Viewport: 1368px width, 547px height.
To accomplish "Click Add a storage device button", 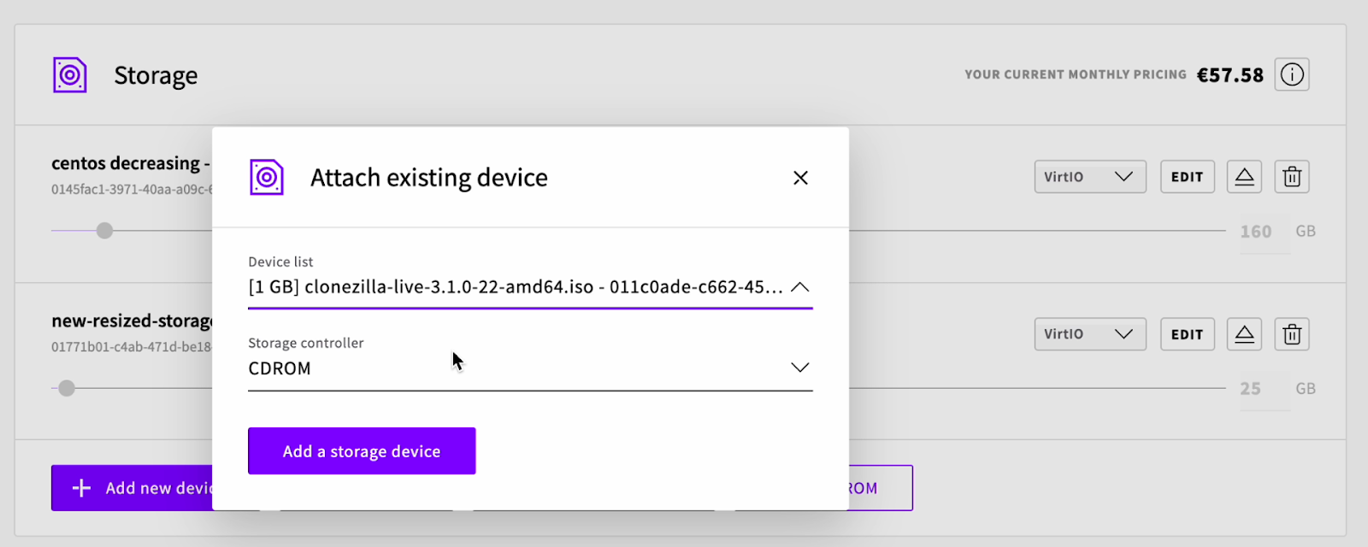I will (x=362, y=451).
